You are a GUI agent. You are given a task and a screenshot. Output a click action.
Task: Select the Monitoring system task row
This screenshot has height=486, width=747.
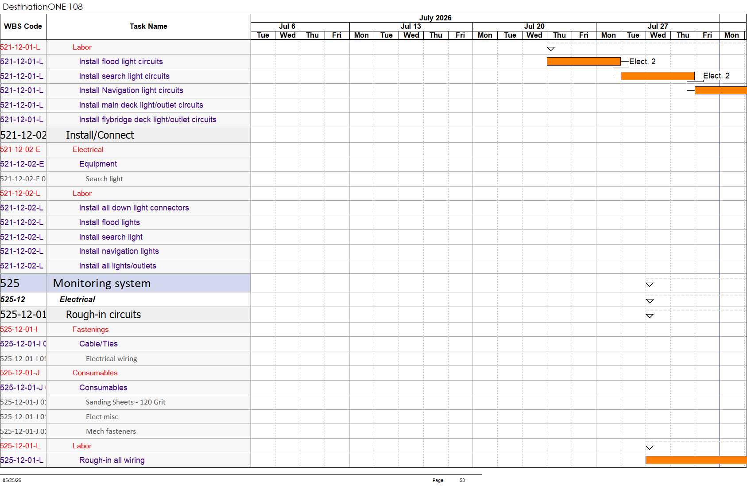(125, 283)
